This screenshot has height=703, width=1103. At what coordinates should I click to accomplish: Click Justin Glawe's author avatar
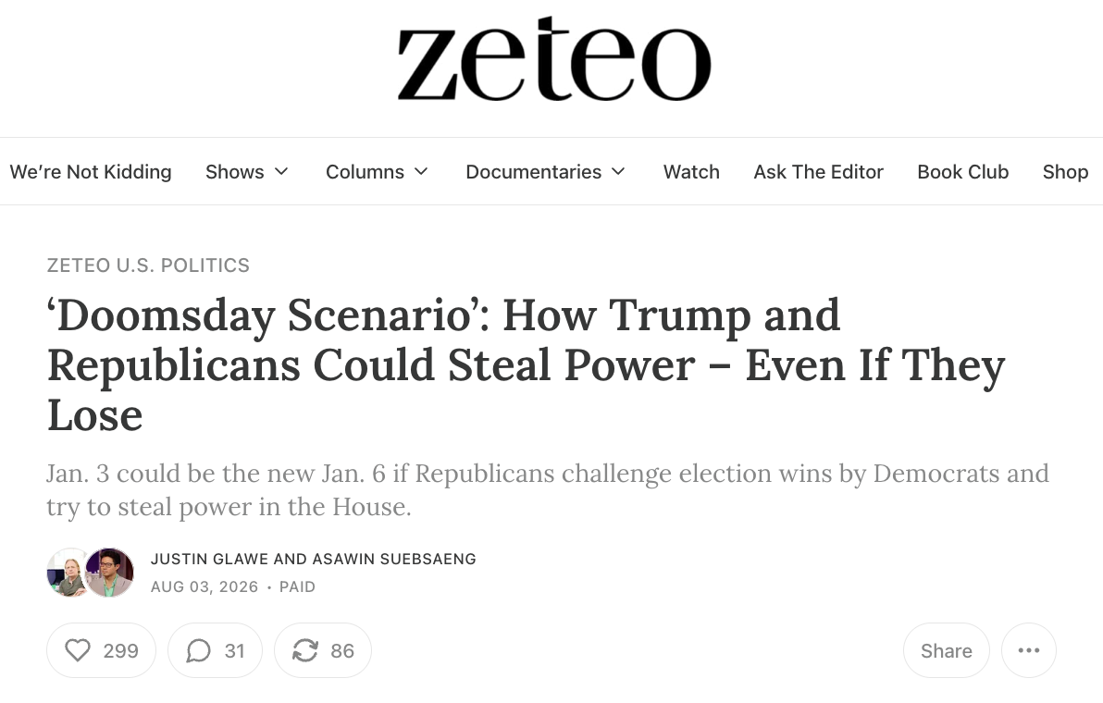tap(66, 573)
